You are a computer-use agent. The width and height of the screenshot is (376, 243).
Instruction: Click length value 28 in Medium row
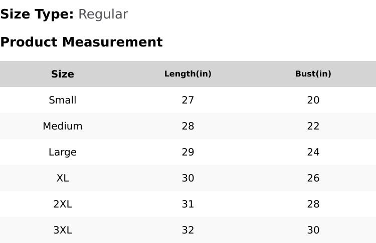pyautogui.click(x=188, y=126)
